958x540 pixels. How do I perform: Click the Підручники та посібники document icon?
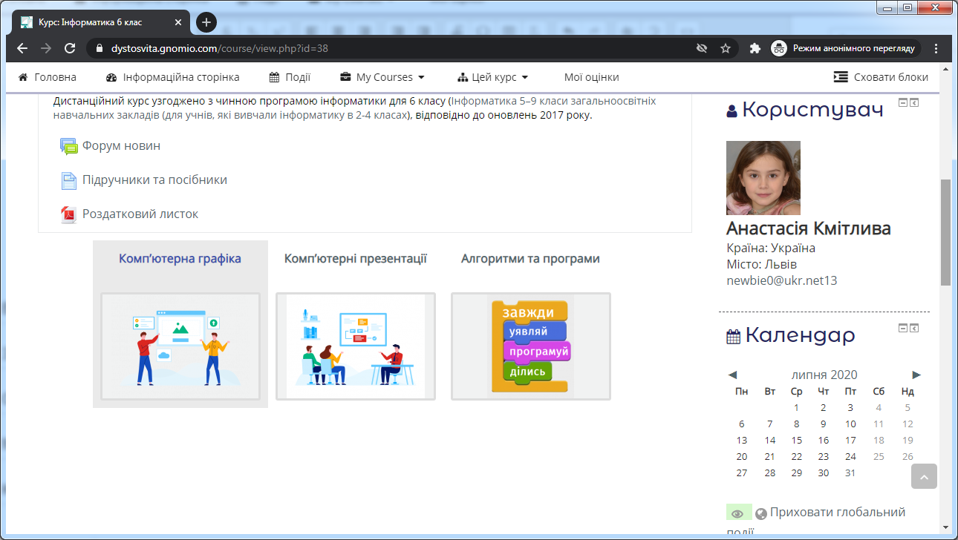[x=68, y=180]
